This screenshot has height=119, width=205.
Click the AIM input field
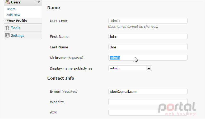pos(148,113)
